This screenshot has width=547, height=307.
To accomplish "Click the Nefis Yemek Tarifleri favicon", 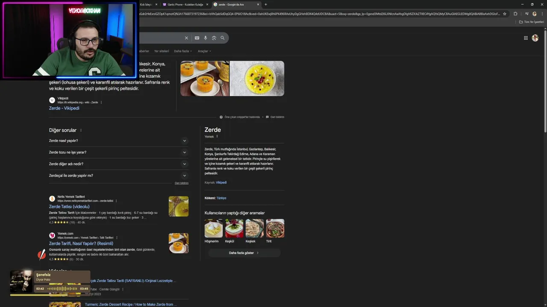I will tap(52, 199).
